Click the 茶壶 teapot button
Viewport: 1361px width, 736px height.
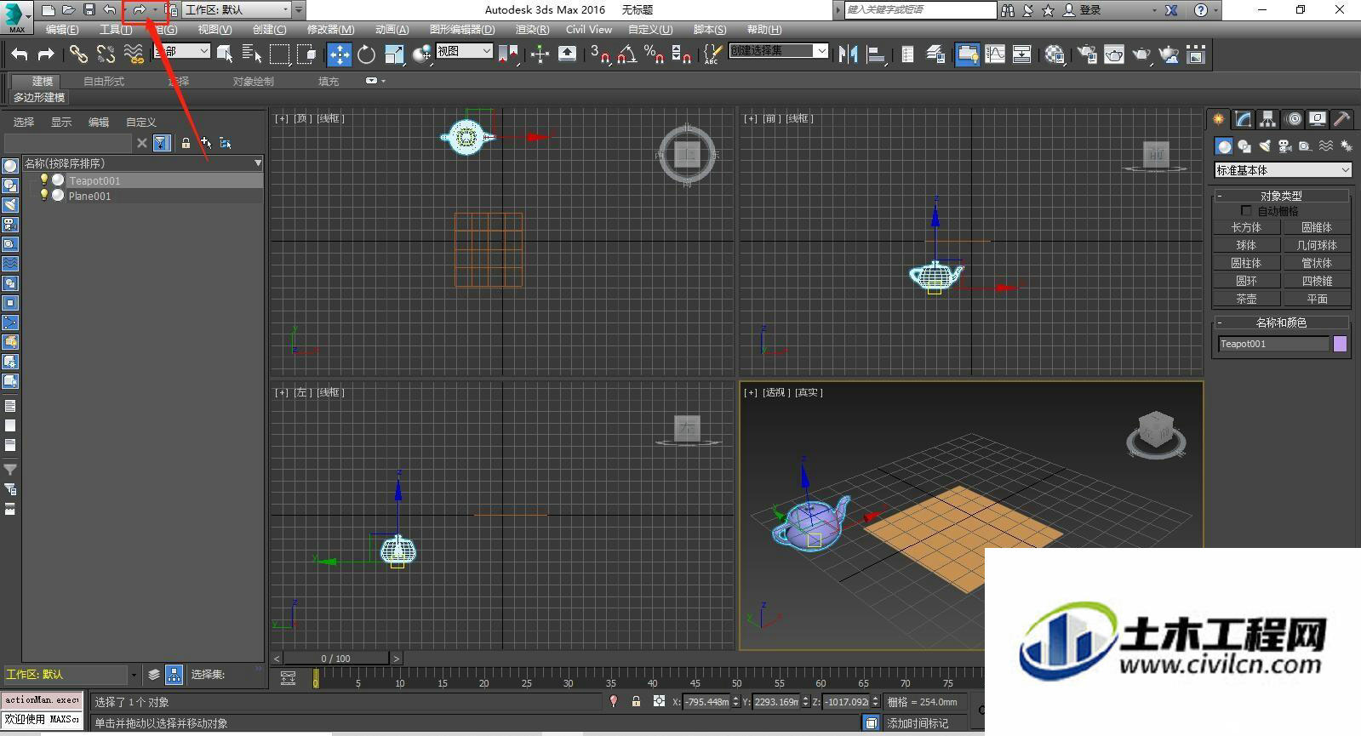[x=1246, y=299]
